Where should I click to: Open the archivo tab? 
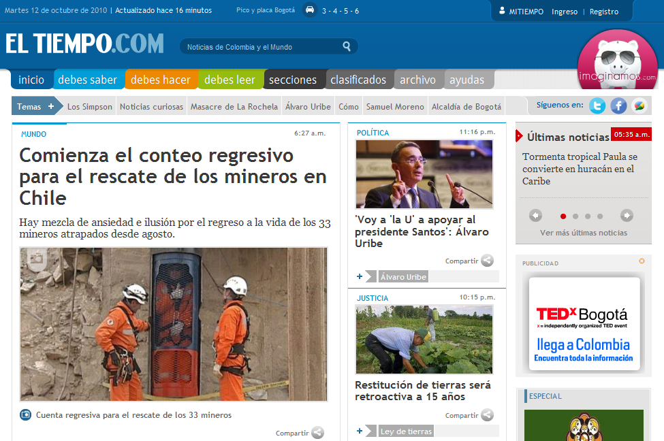[x=418, y=80]
